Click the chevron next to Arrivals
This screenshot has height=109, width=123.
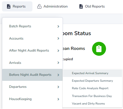click(x=58, y=63)
